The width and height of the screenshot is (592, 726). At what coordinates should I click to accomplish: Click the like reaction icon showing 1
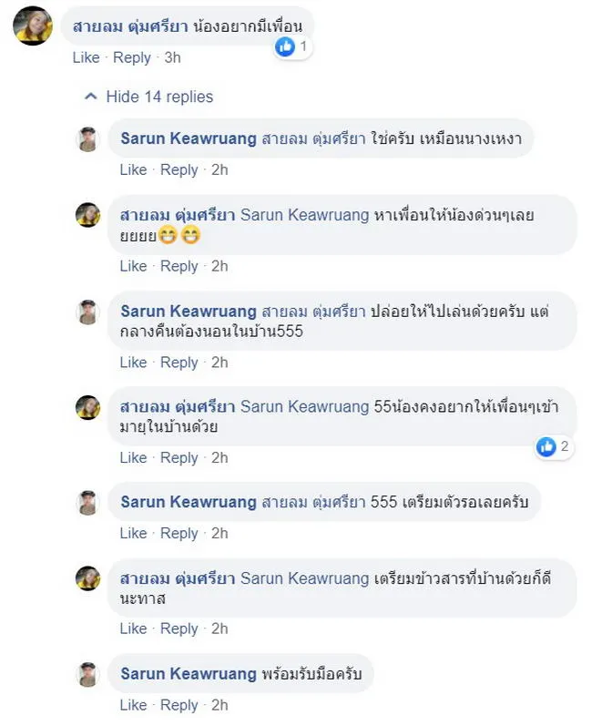(285, 46)
